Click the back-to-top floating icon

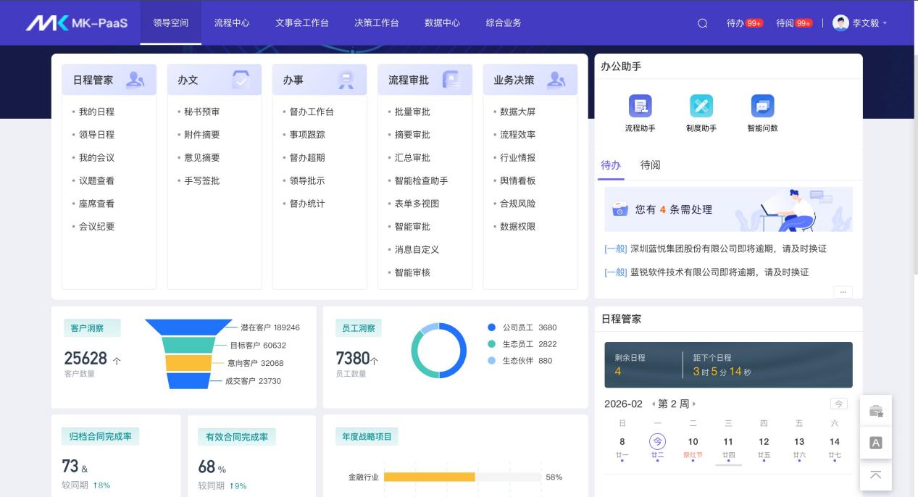pyautogui.click(x=876, y=475)
